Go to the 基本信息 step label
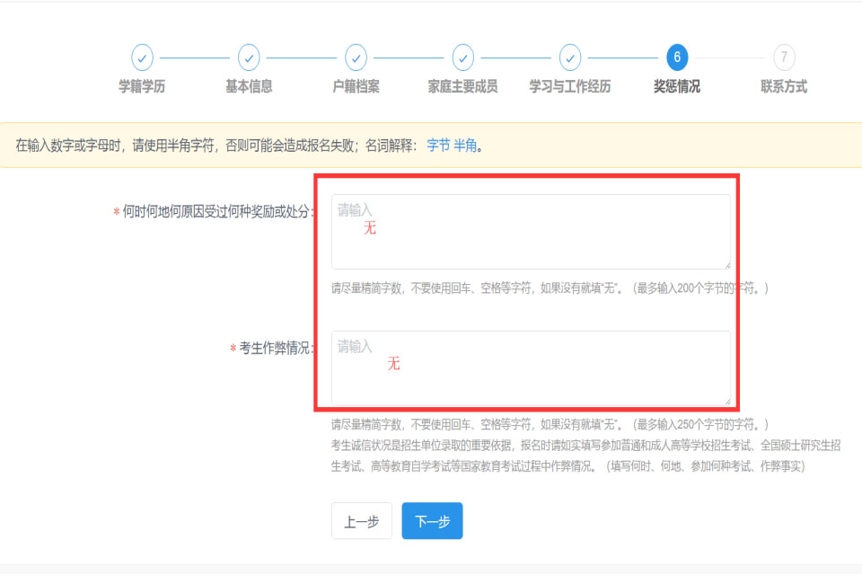862x575 pixels. 249,87
